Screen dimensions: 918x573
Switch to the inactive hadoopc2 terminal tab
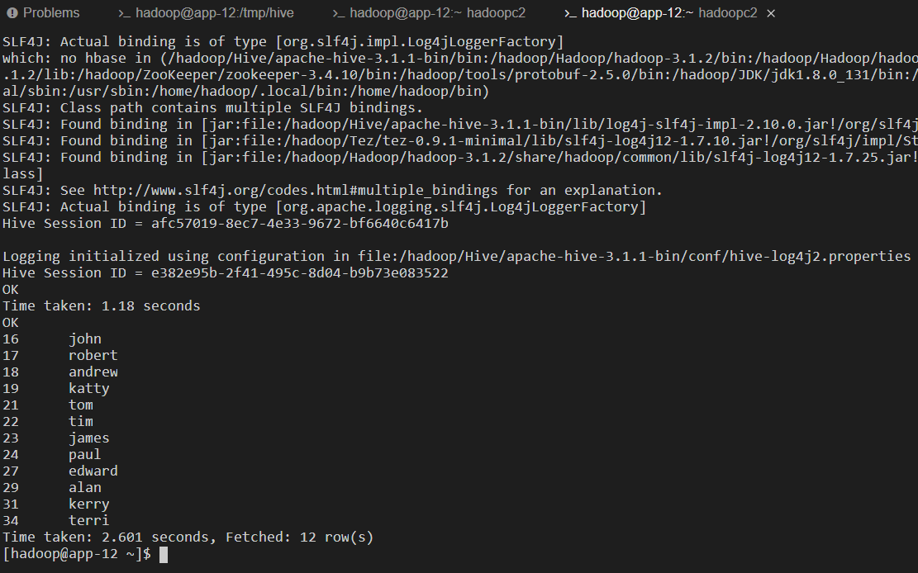click(429, 13)
